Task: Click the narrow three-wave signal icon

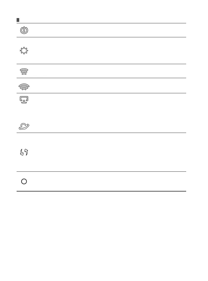Action: click(x=24, y=71)
